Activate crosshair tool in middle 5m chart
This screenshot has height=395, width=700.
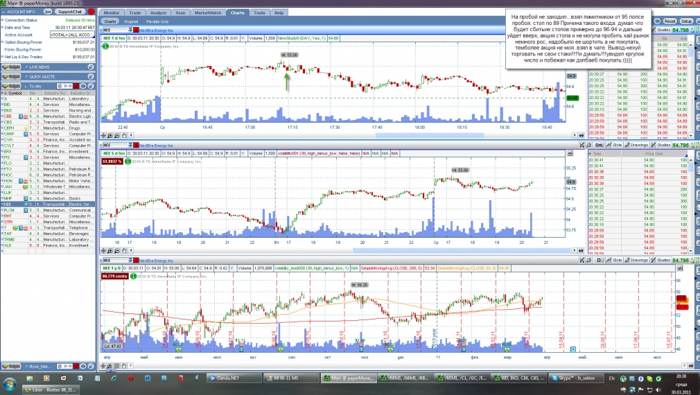point(103,251)
